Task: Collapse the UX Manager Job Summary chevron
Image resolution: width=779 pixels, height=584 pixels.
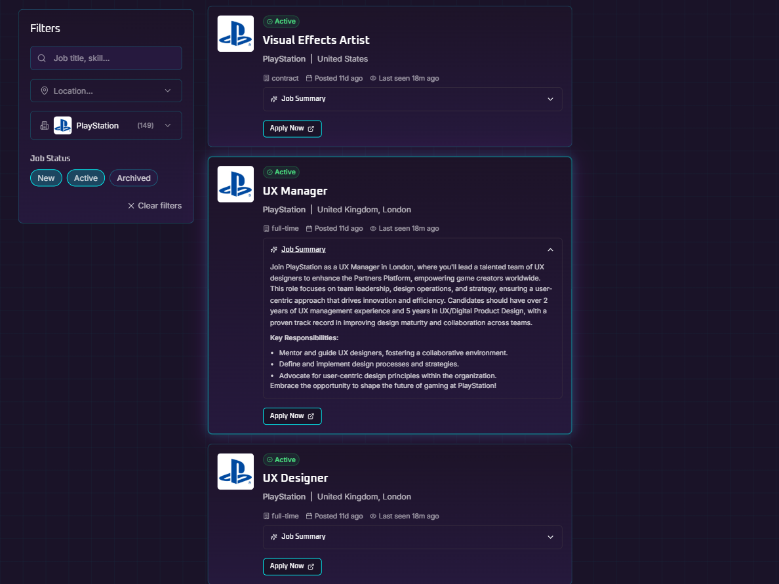Action: (x=550, y=250)
